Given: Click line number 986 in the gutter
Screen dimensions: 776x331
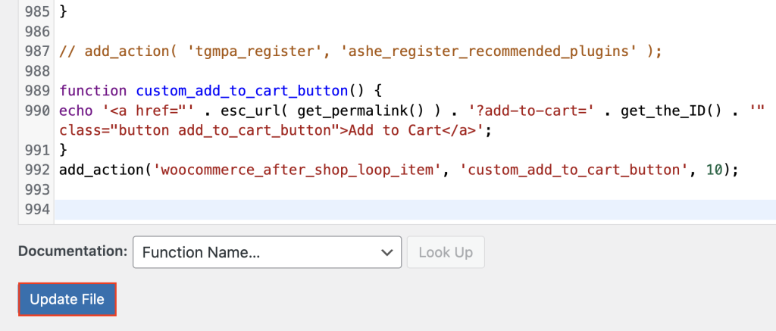Looking at the screenshot, I should [36, 32].
